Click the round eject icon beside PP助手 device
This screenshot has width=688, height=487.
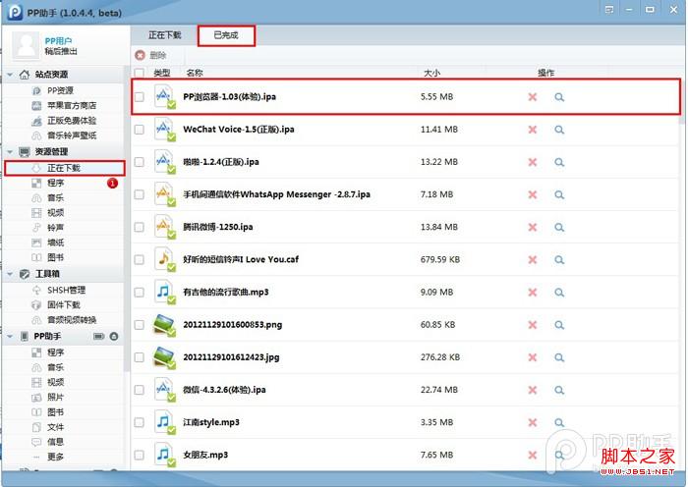(x=114, y=336)
